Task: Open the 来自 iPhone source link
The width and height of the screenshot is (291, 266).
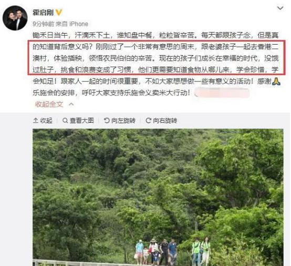Action: pos(72,24)
